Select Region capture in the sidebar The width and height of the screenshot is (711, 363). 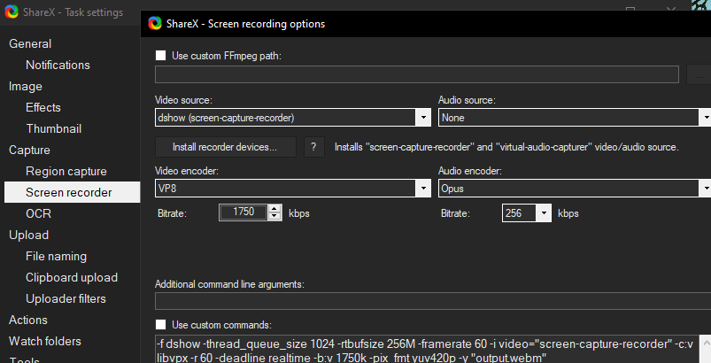66,171
